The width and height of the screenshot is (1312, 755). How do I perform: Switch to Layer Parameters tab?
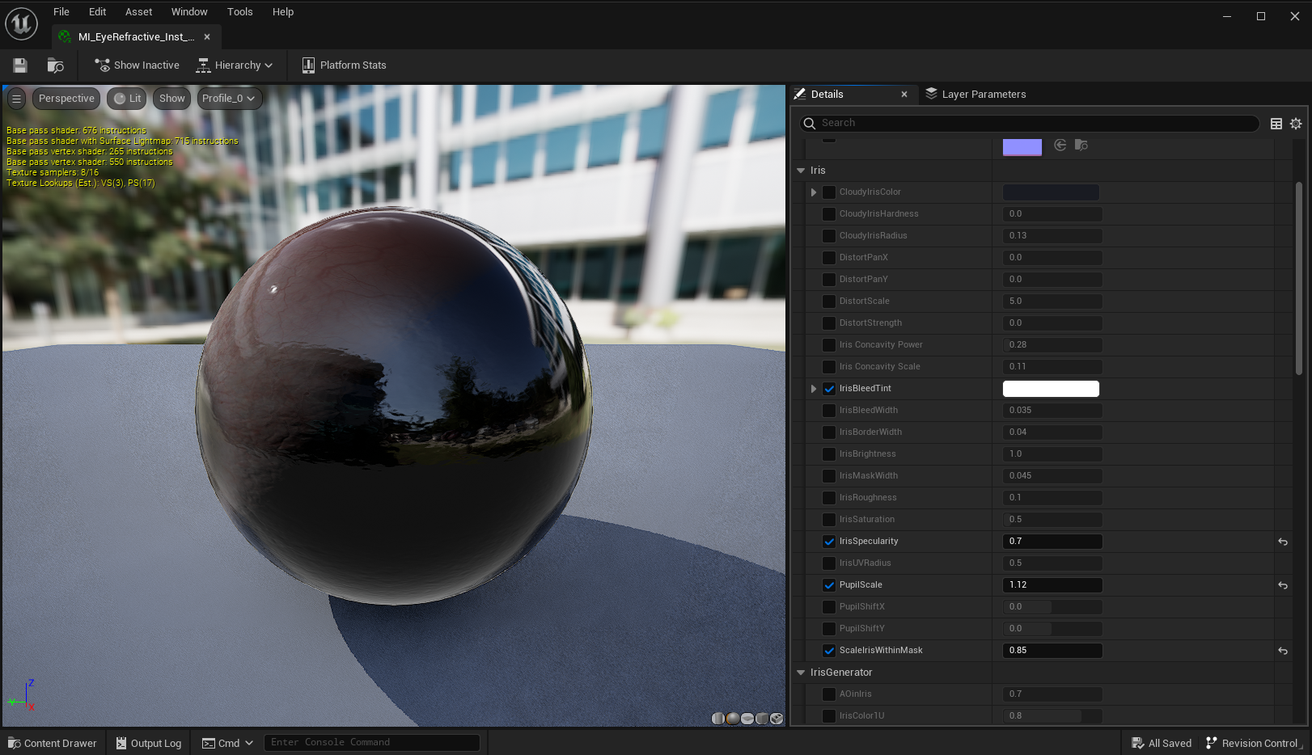[976, 95]
